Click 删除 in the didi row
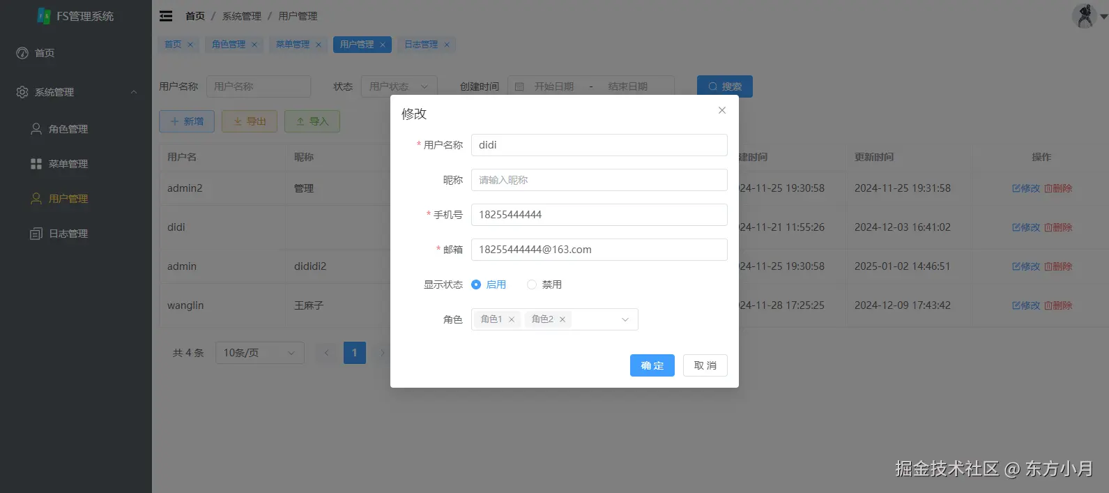Image resolution: width=1109 pixels, height=493 pixels. coord(1058,227)
